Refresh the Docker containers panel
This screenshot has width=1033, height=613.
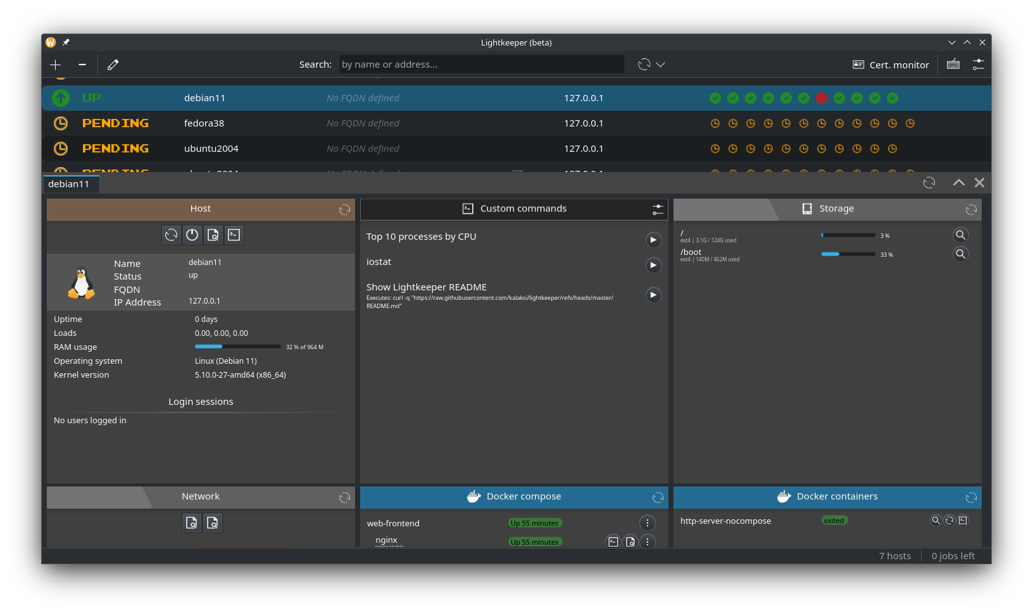tap(971, 498)
